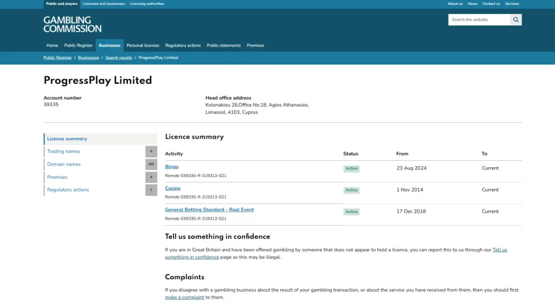Click the search magnifier icon button
Image resolution: width=555 pixels, height=302 pixels.
tap(516, 20)
